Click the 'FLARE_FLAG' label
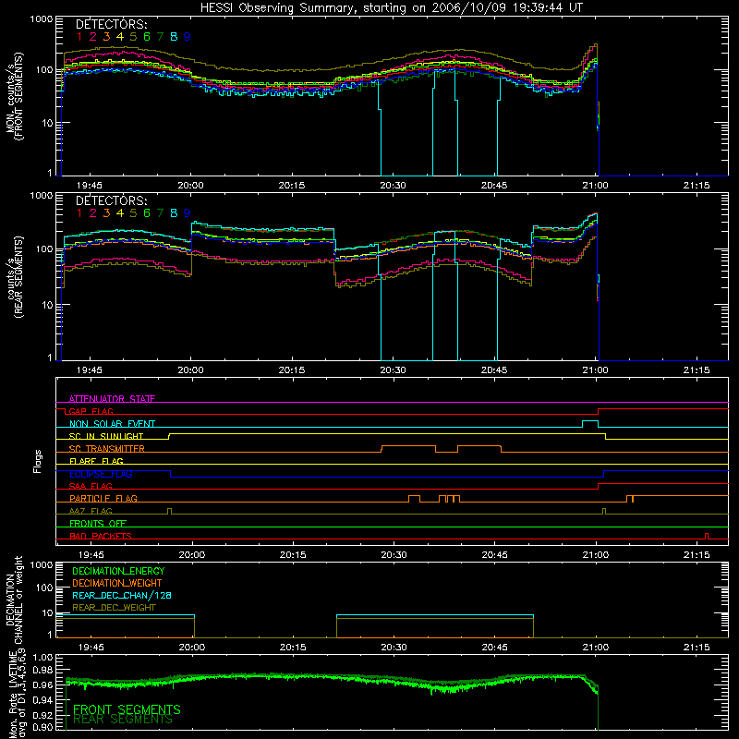 [x=96, y=461]
